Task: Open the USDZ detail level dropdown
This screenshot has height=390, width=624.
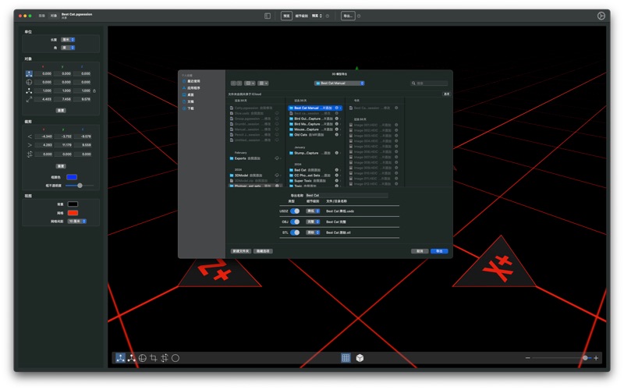Action: pos(314,211)
